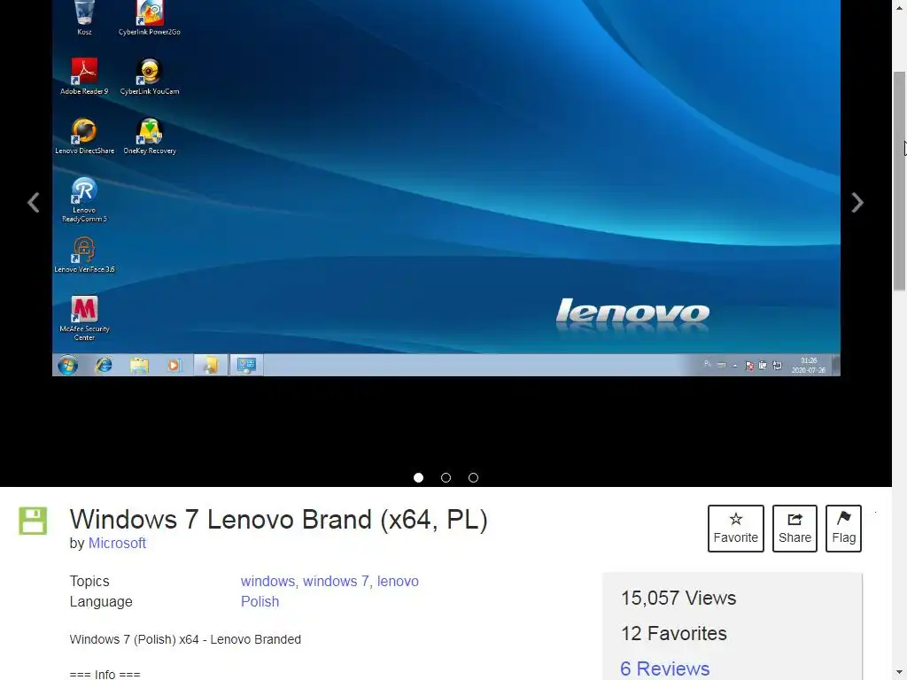Click the taskbar clock showing 01:26
The height and width of the screenshot is (680, 907).
809,365
